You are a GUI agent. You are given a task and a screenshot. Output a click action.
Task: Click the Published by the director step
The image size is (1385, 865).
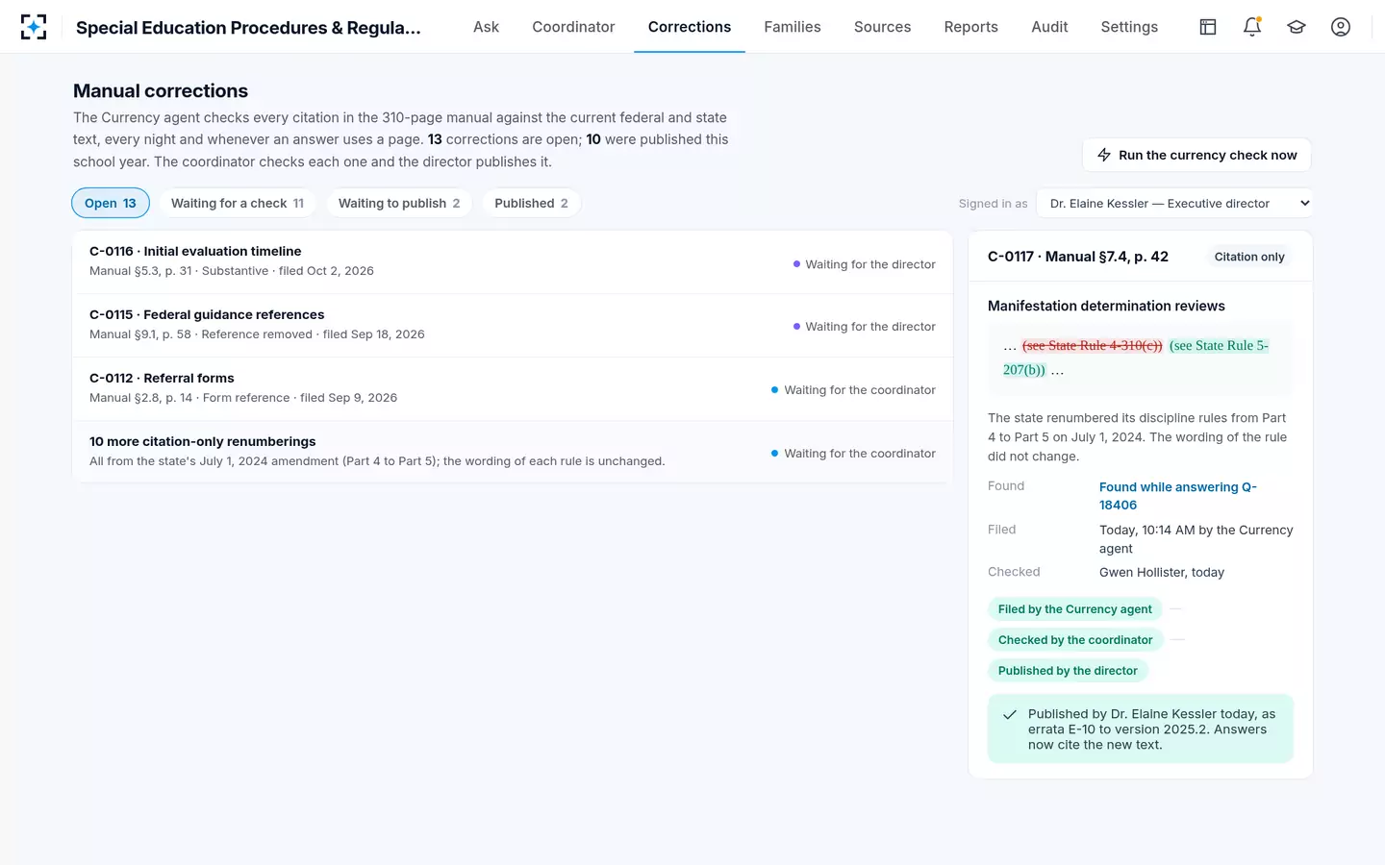tap(1068, 671)
